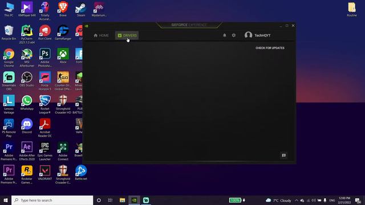Select the Forza Horizon 5 shortcut
The image size is (365, 205).
45,81
